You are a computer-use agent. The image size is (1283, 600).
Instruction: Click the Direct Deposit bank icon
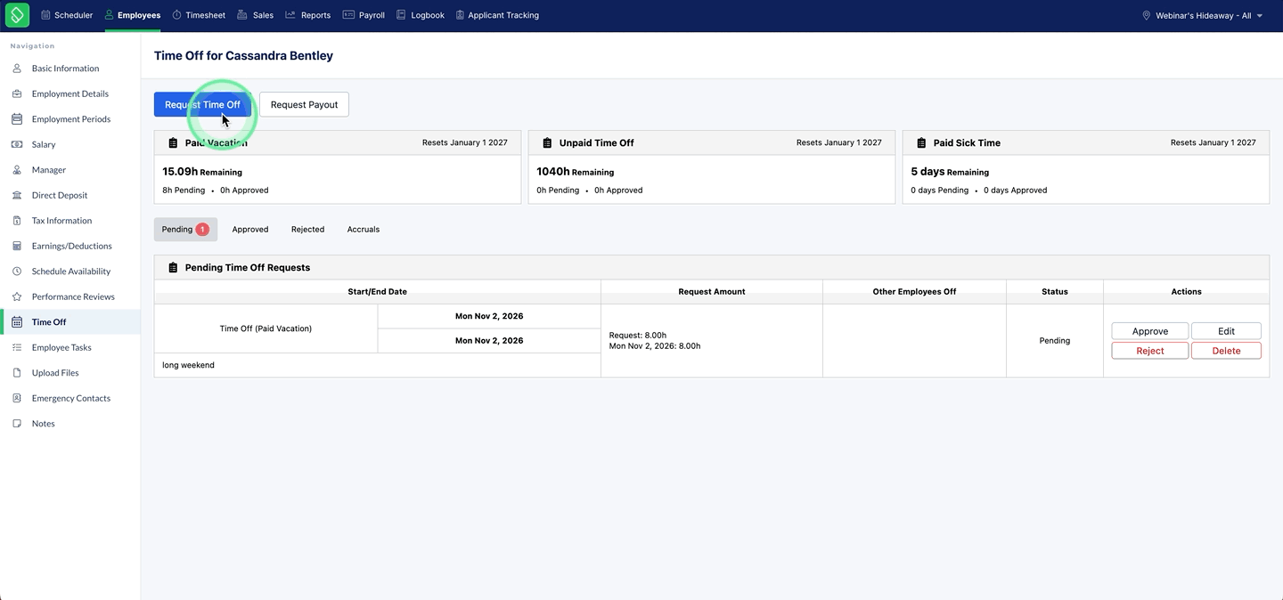[17, 195]
